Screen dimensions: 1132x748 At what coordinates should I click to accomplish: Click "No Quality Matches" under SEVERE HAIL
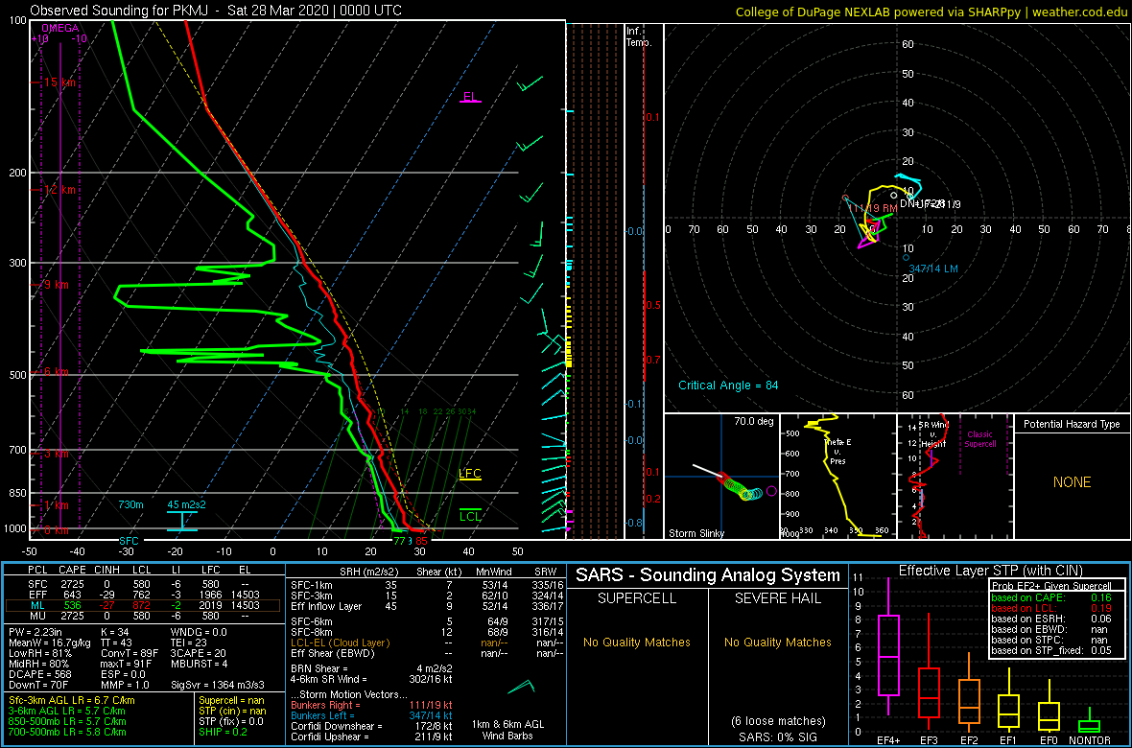(777, 642)
